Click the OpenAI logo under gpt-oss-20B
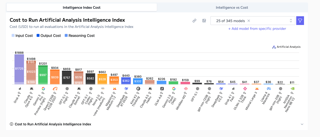320x137 pixels. (280, 89)
